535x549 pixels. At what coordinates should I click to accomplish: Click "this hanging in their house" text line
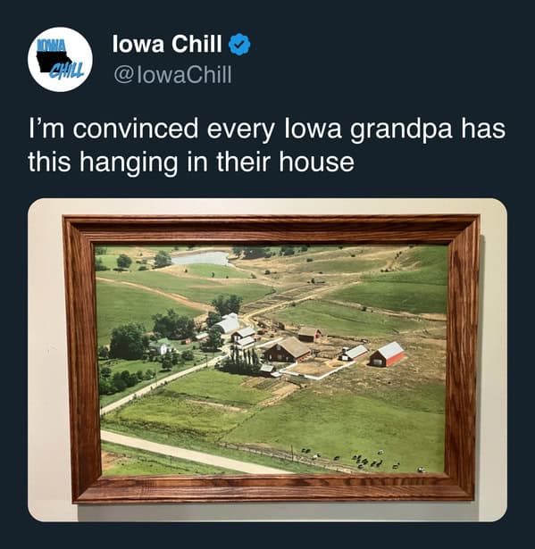(191, 162)
